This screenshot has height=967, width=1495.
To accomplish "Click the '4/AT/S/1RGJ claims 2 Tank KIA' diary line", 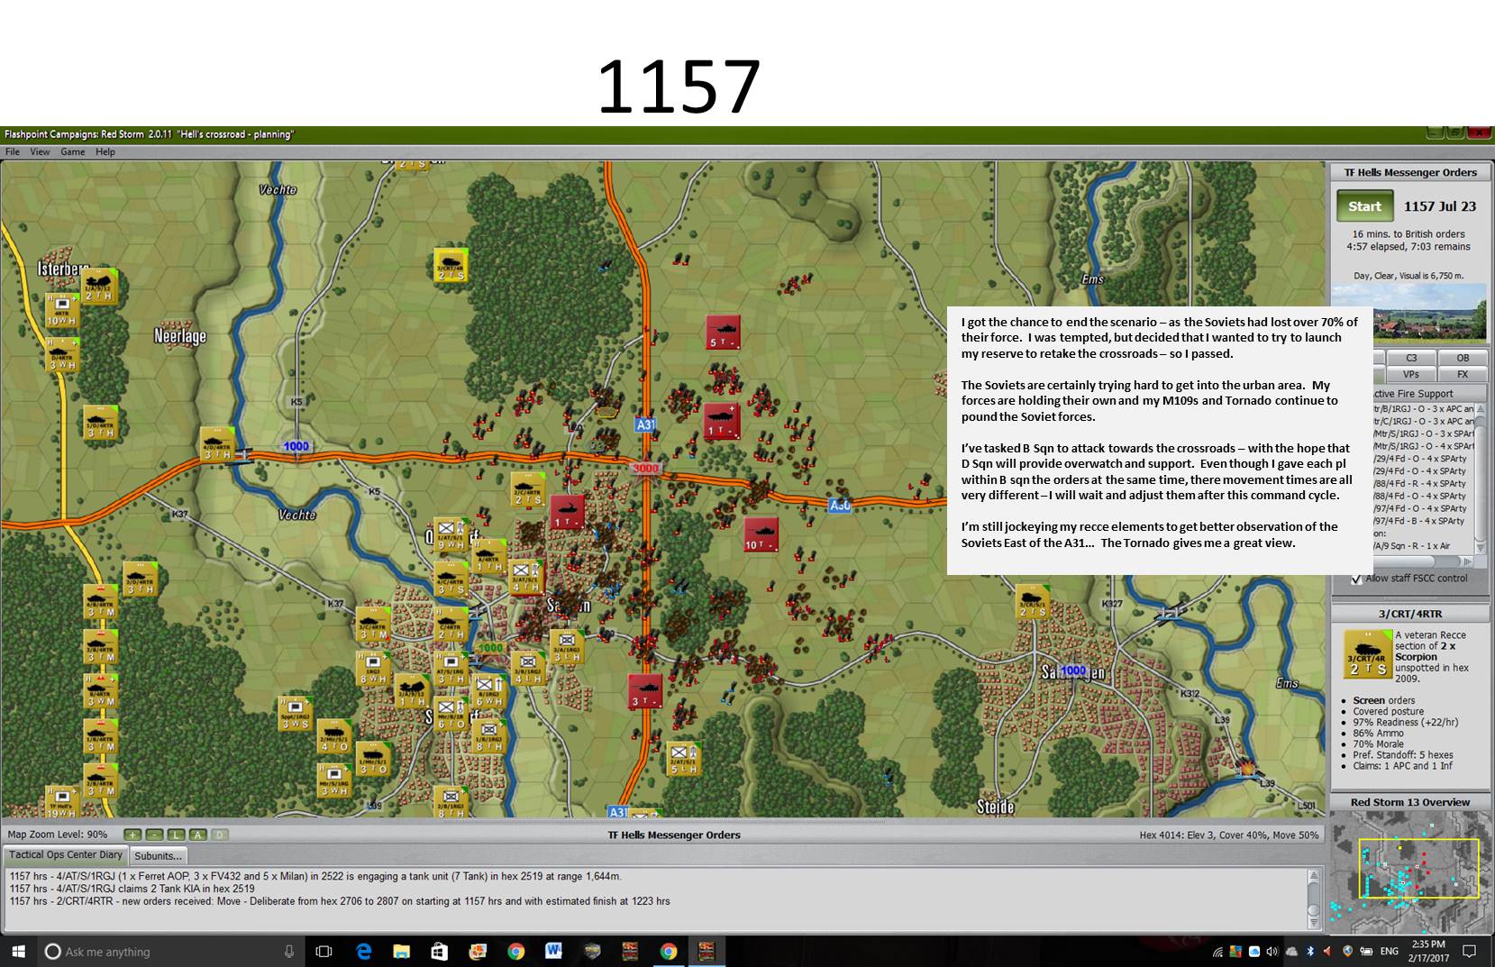I will click(x=132, y=889).
